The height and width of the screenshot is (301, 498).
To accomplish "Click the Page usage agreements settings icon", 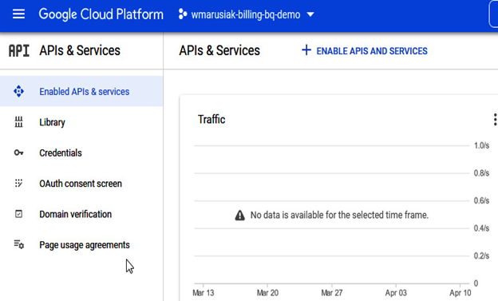I will [x=18, y=244].
